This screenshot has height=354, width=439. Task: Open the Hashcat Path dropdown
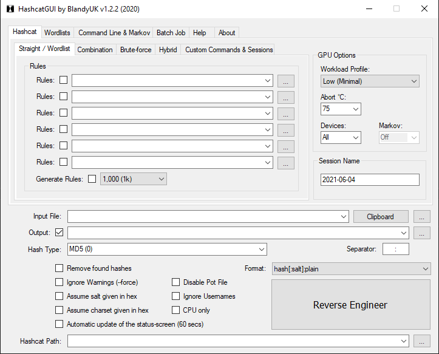[x=403, y=341]
